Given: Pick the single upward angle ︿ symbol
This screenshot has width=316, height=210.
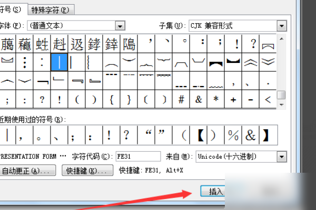Looking at the screenshot, I should pyautogui.click(x=7, y=81).
